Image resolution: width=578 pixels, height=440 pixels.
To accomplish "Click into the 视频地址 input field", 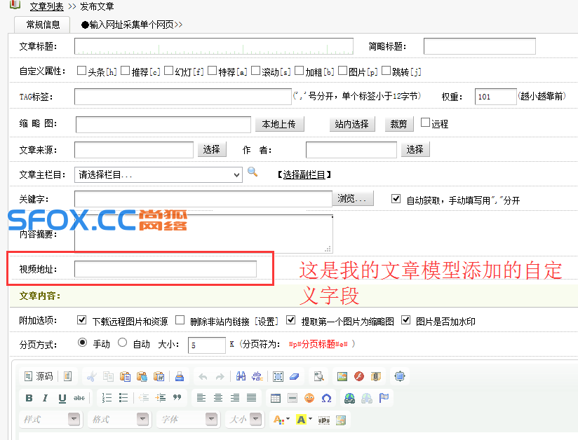I will point(165,269).
